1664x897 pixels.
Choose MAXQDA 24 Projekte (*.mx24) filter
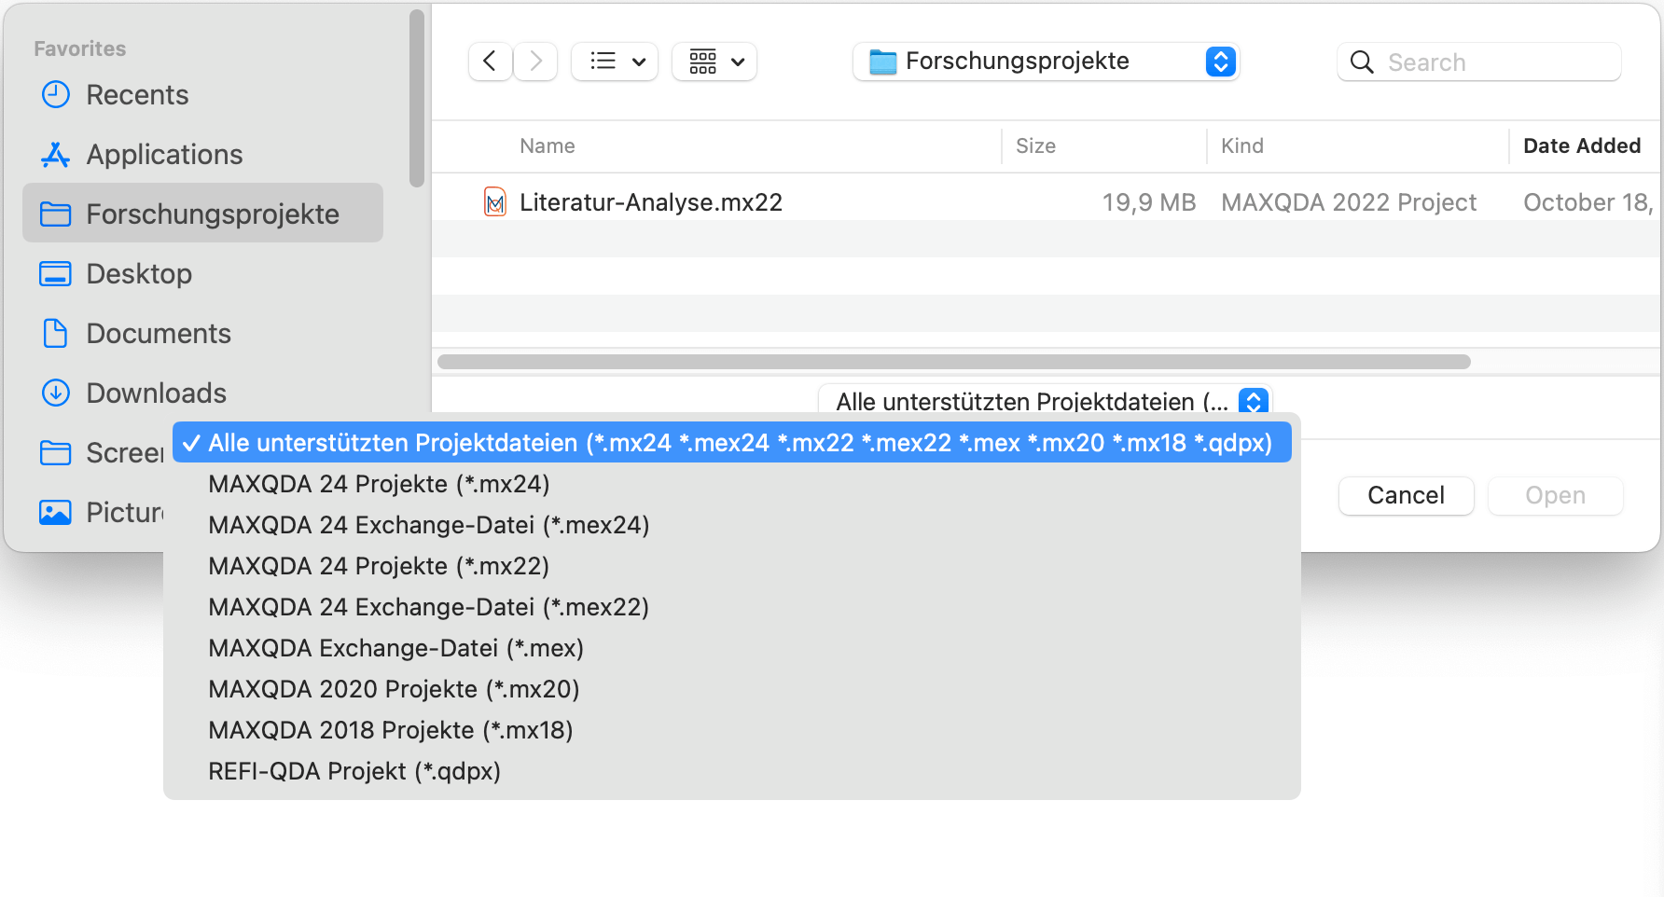pos(379,484)
